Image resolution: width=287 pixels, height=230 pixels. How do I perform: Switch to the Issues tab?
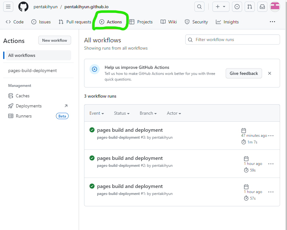(x=41, y=22)
